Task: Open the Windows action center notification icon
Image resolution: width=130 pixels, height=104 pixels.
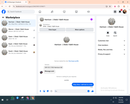Action: pyautogui.click(x=127, y=100)
